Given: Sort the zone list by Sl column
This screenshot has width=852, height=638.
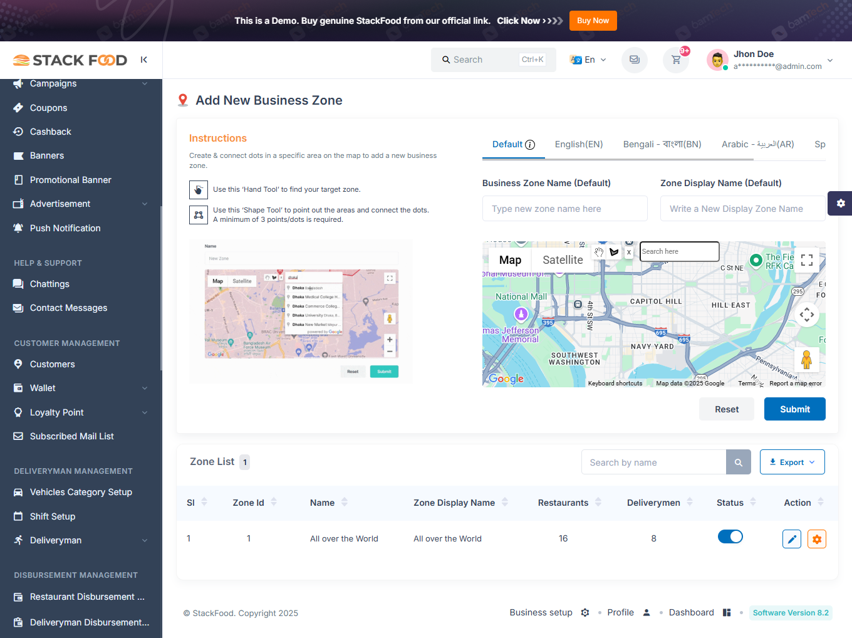Looking at the screenshot, I should [204, 502].
